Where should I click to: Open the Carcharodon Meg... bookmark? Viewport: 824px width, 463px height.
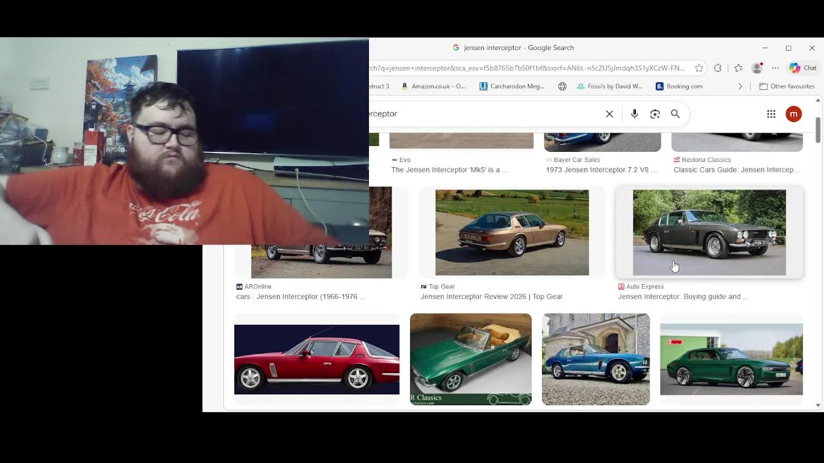coord(512,86)
